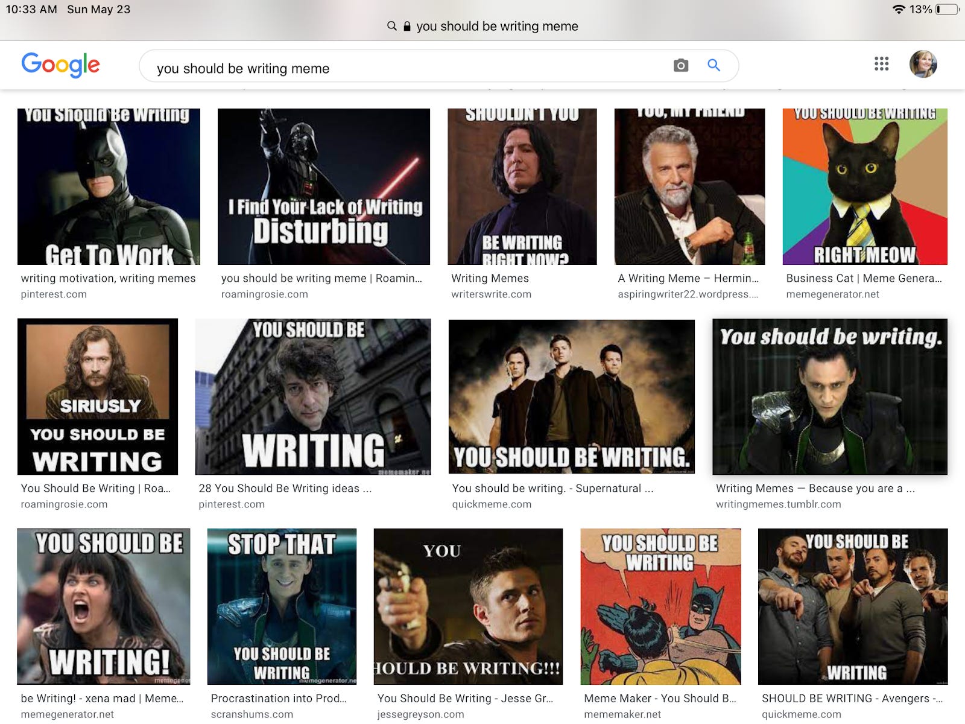Open the Stop That meme image
Viewport: 965px width, 724px height.
282,606
